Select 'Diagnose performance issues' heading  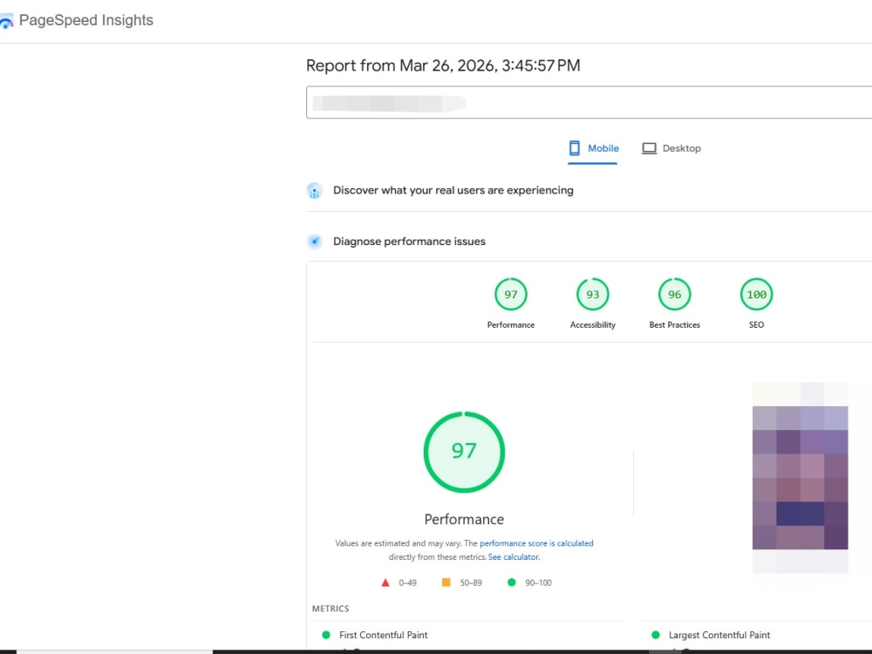[x=409, y=242]
